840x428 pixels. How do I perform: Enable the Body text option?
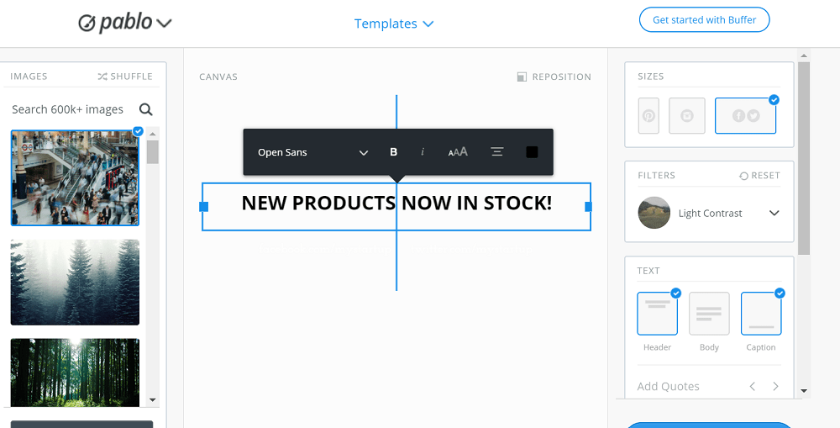(709, 314)
